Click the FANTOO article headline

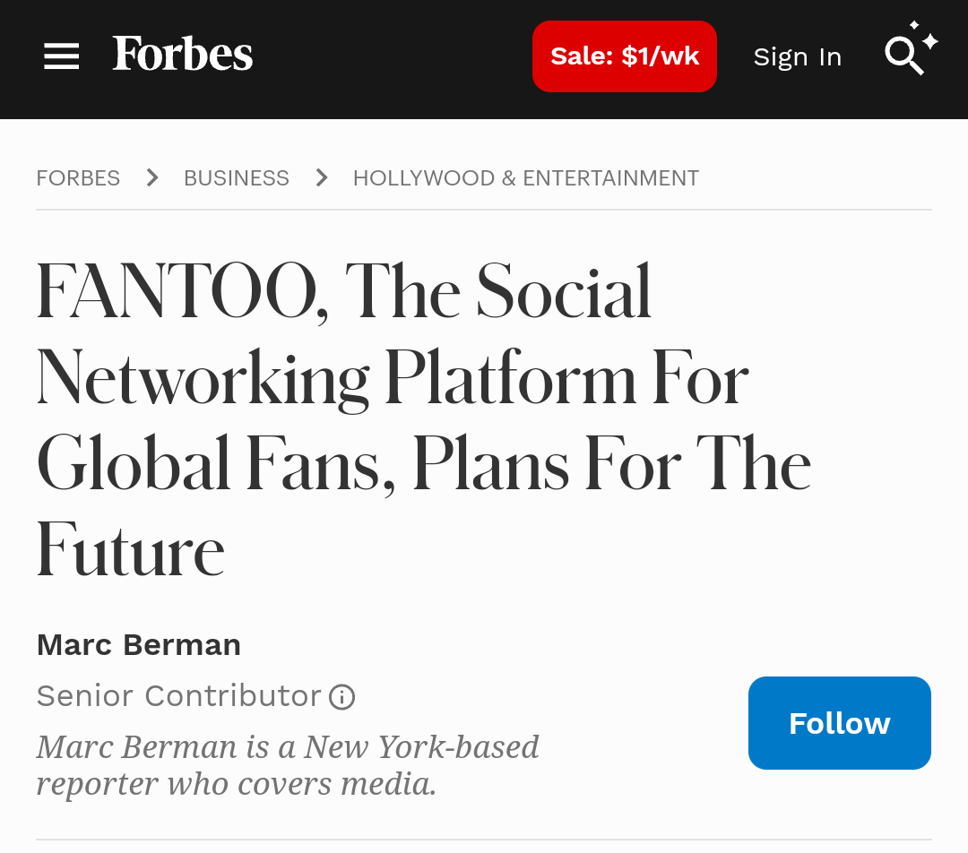[423, 419]
